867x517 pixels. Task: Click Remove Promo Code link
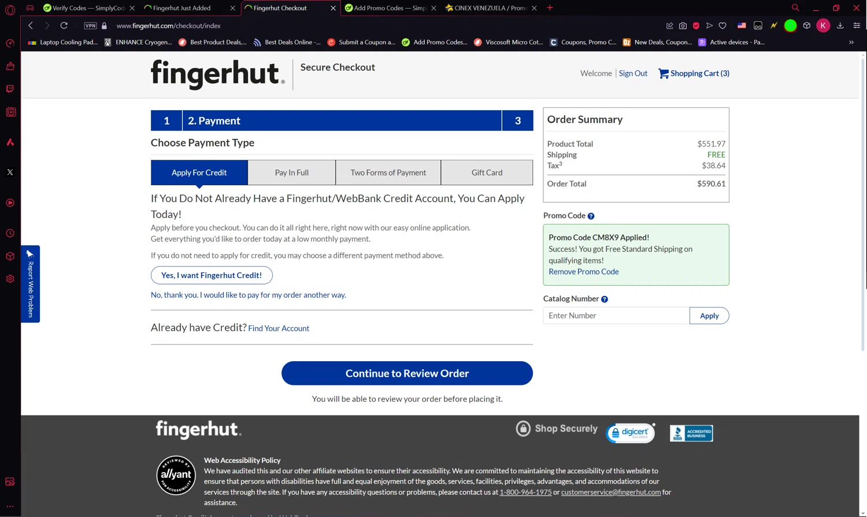click(584, 272)
